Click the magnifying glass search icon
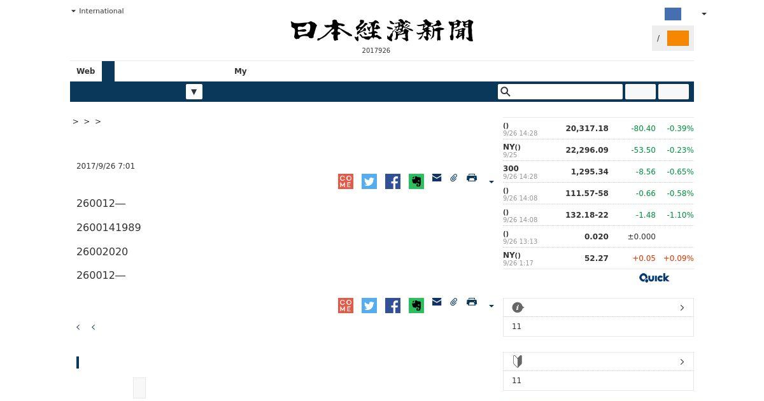 (506, 92)
